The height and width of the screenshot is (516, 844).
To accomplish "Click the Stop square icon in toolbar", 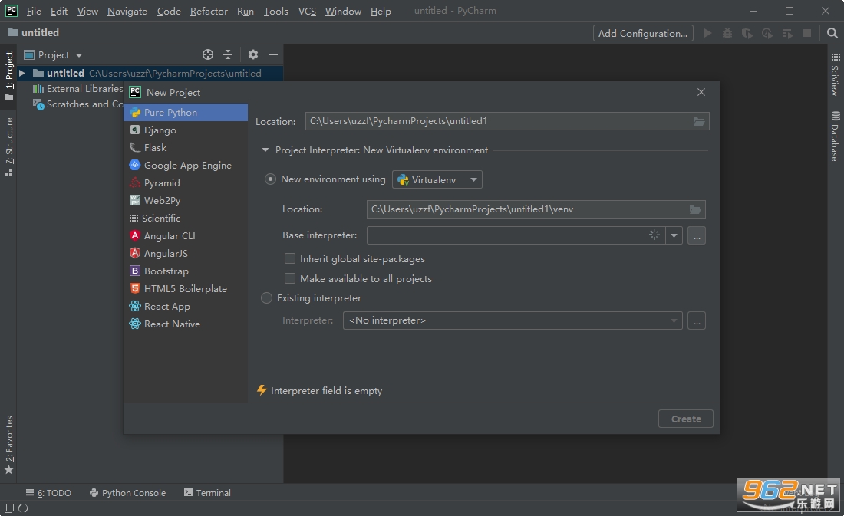I will pyautogui.click(x=807, y=34).
